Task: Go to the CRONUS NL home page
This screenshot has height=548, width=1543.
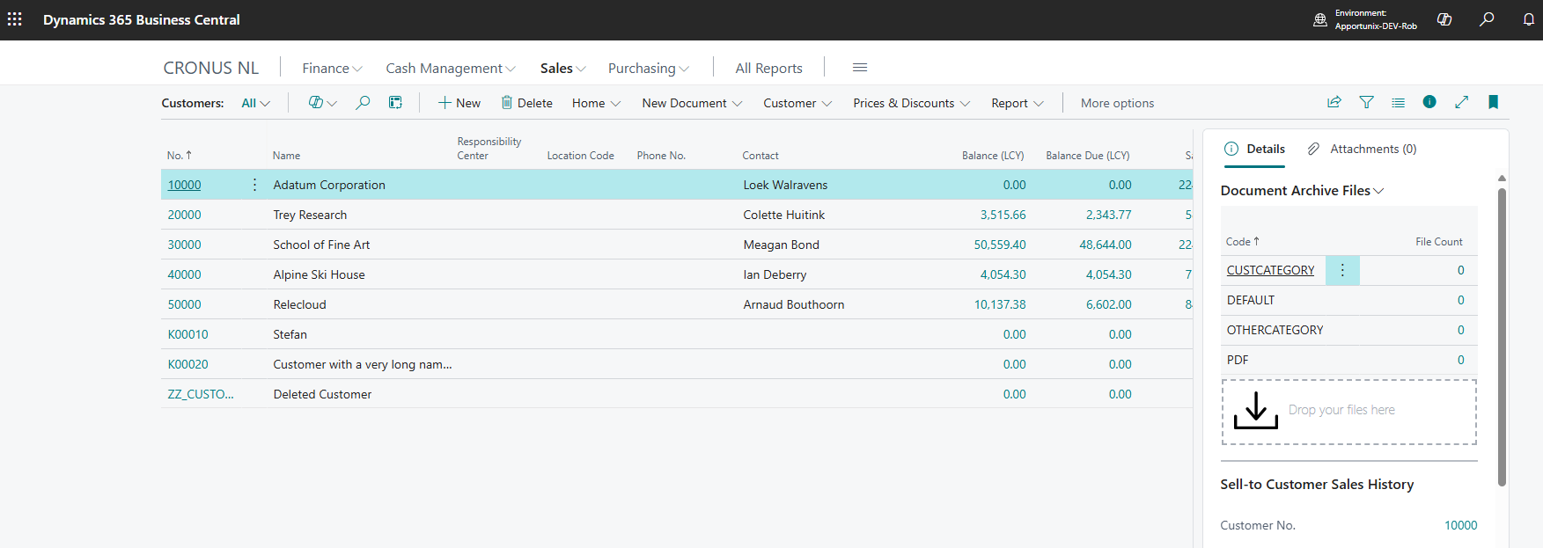Action: (x=211, y=68)
